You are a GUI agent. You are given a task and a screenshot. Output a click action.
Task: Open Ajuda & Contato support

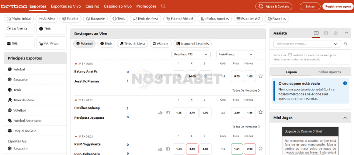(x=274, y=6)
